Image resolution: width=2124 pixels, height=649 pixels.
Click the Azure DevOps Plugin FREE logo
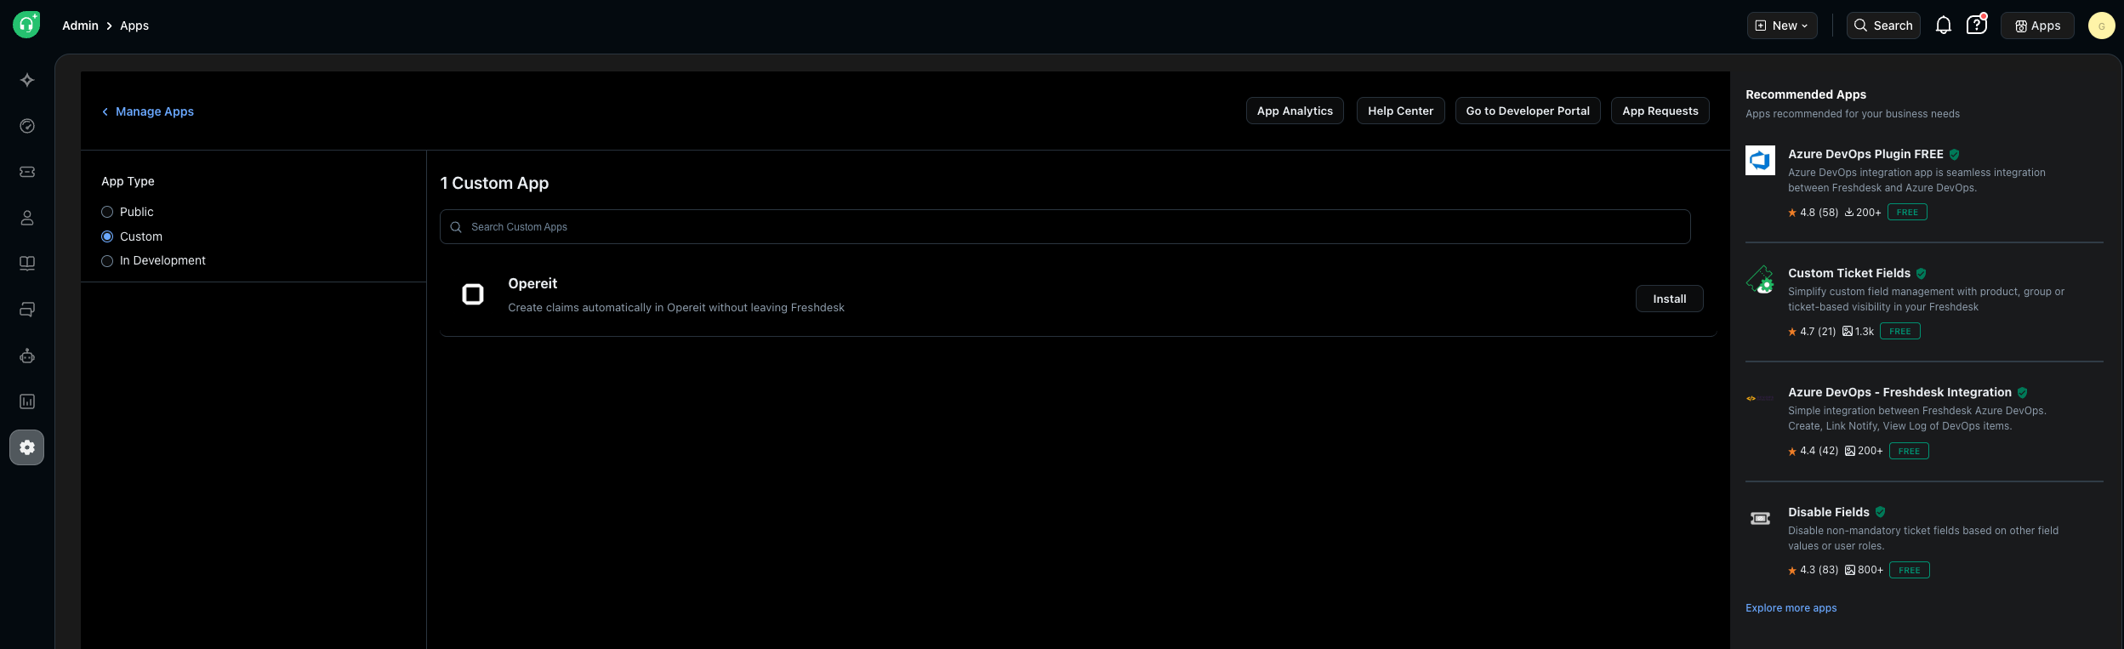pyautogui.click(x=1760, y=160)
